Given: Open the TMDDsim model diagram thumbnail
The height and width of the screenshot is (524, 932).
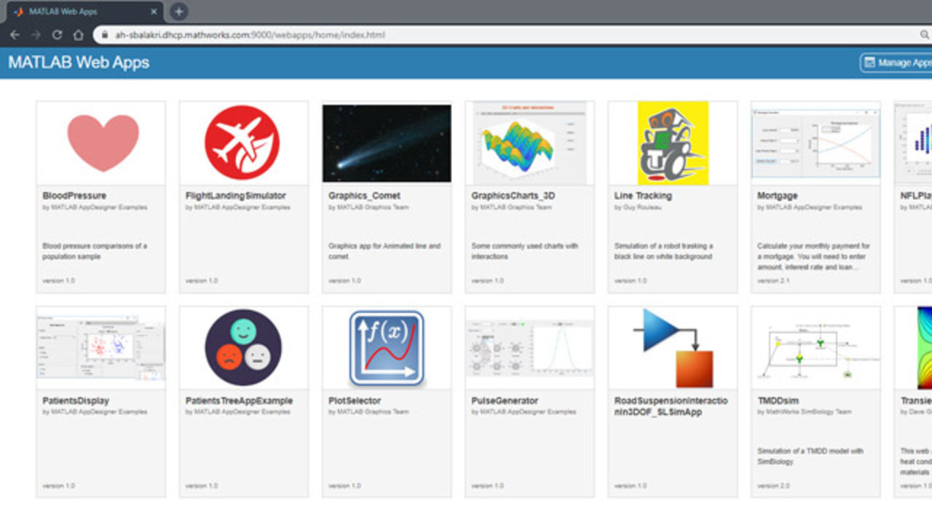Looking at the screenshot, I should 815,348.
